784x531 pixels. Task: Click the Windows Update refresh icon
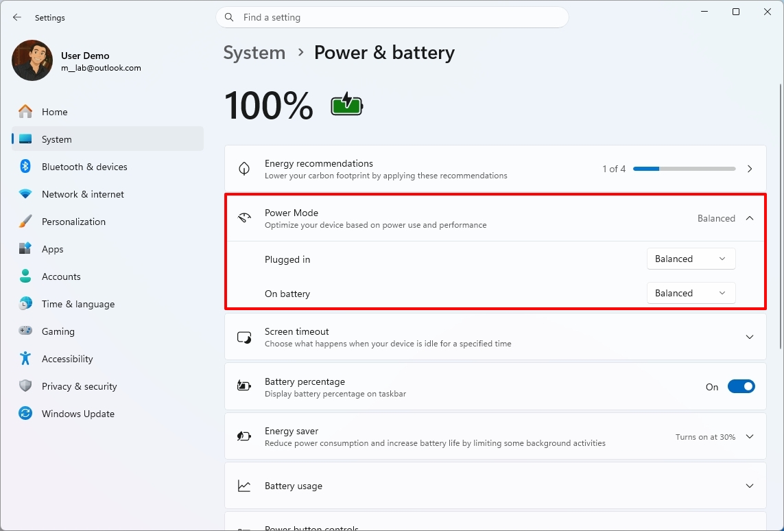point(25,414)
